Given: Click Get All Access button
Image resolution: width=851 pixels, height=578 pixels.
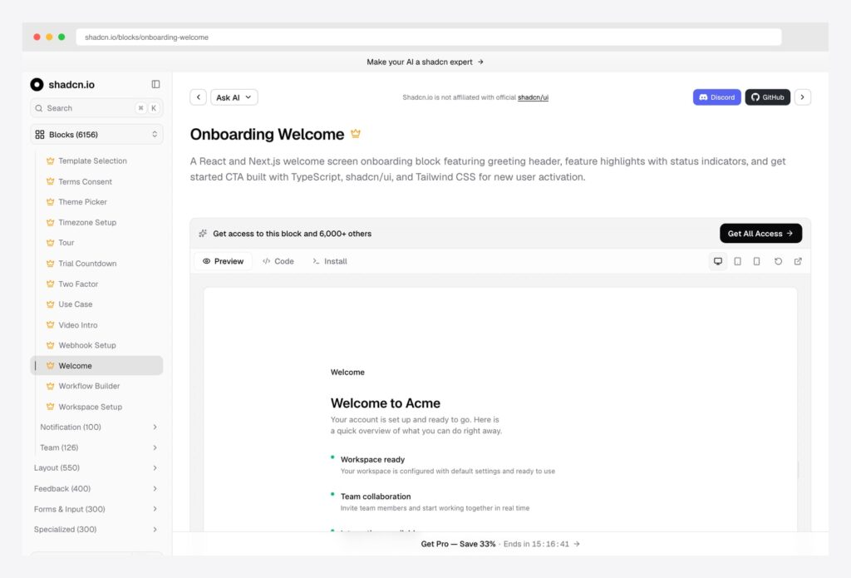Looking at the screenshot, I should coord(761,234).
